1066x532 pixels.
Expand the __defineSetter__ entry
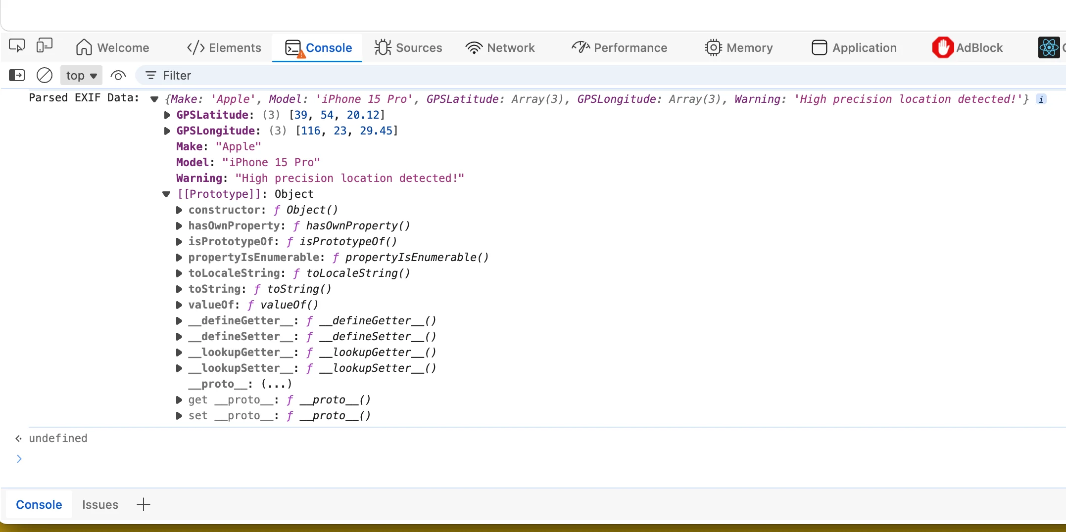pyautogui.click(x=179, y=336)
